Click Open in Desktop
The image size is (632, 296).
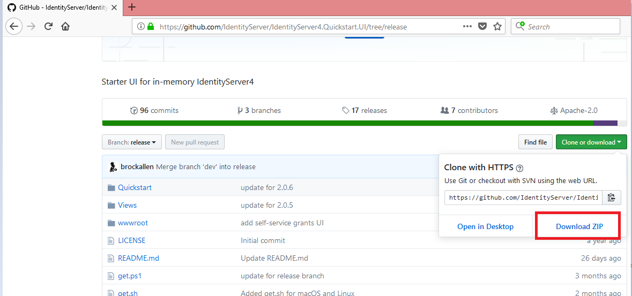pyautogui.click(x=485, y=227)
